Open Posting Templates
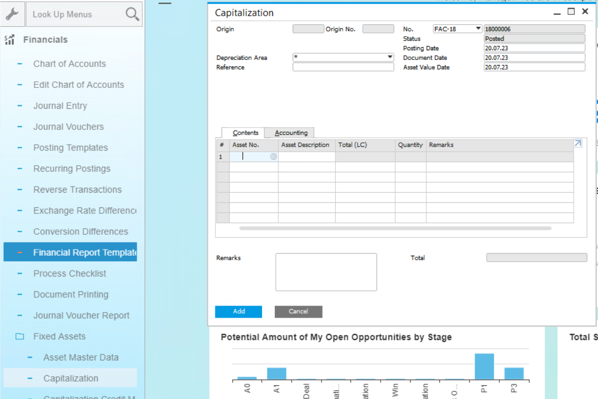Image resolution: width=598 pixels, height=399 pixels. tap(71, 147)
